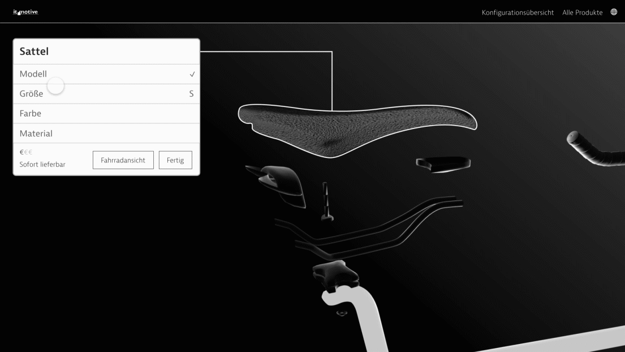The width and height of the screenshot is (625, 352).
Task: Click the Modell checkmark icon
Action: click(x=192, y=74)
